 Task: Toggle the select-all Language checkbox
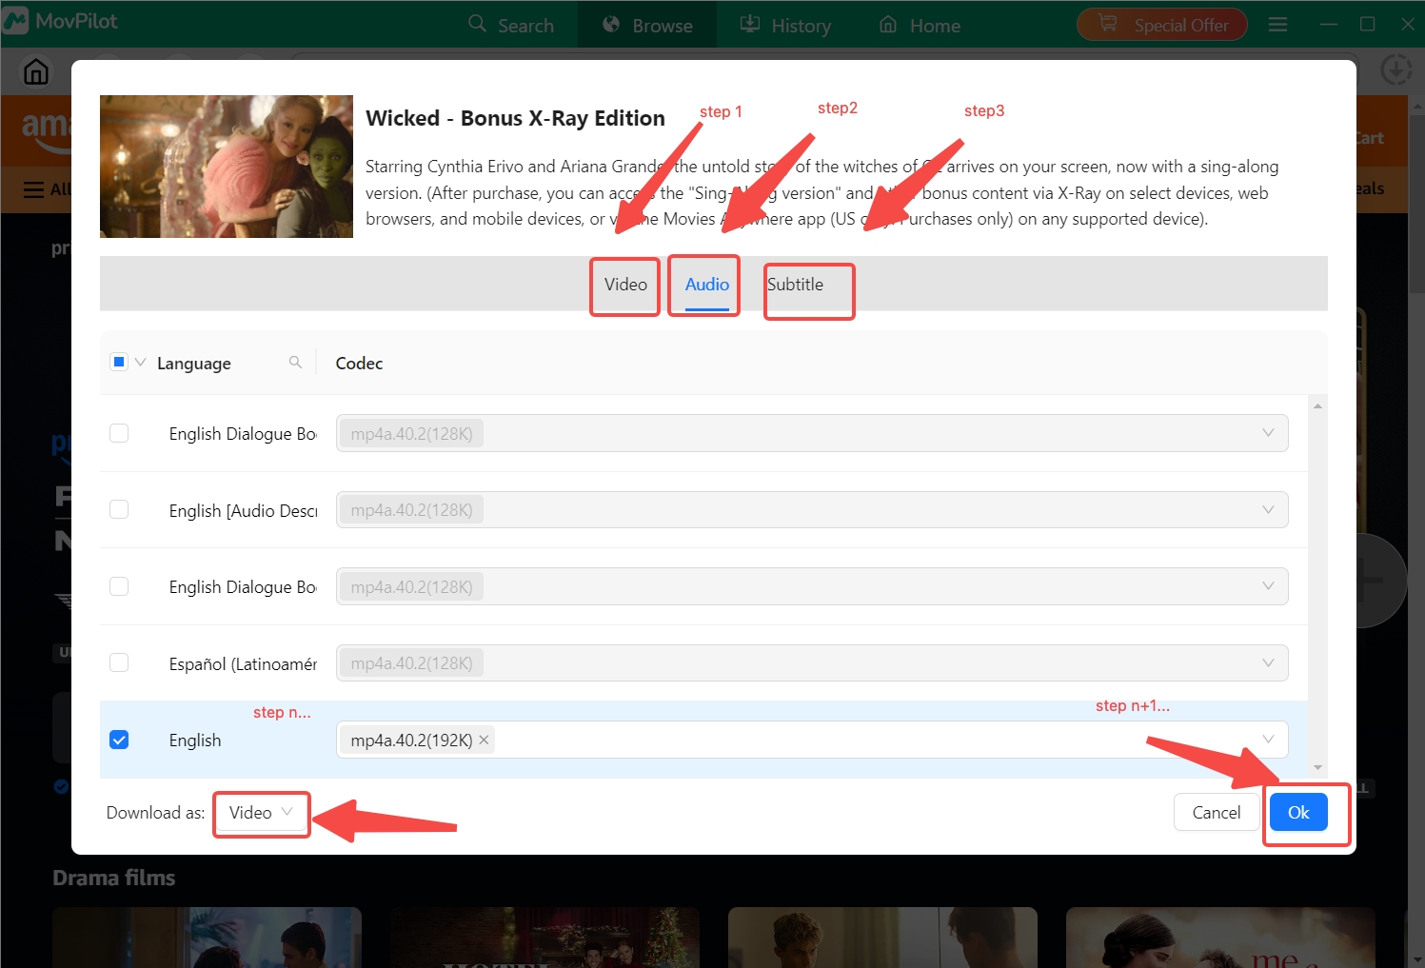(119, 363)
